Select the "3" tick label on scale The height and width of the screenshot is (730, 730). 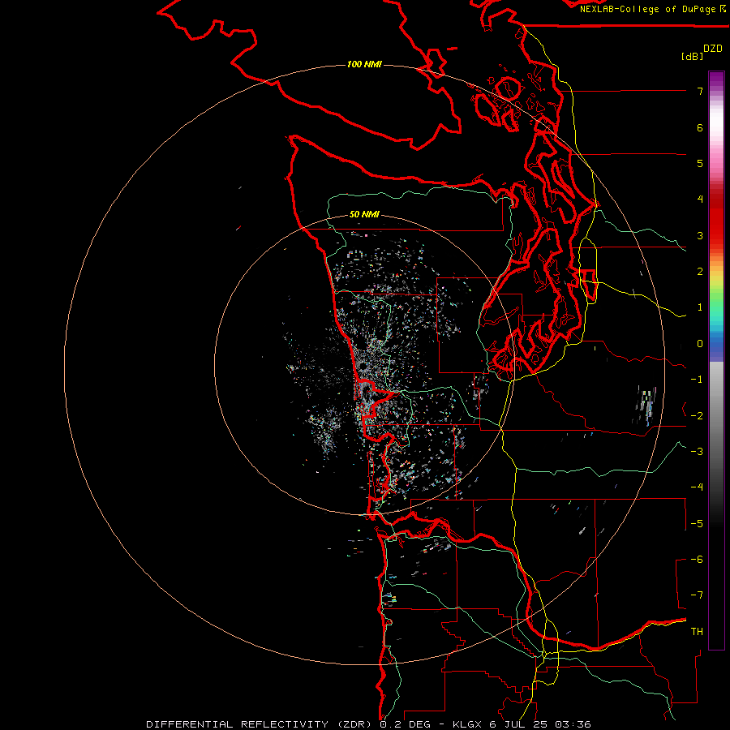[700, 235]
